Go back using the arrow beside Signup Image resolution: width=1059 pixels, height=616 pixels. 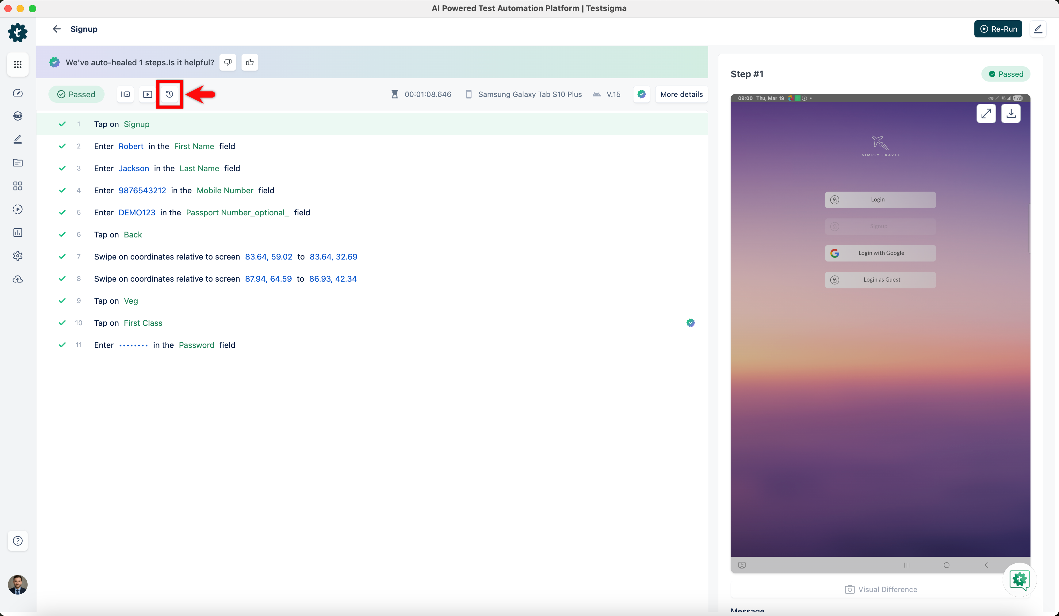(57, 29)
